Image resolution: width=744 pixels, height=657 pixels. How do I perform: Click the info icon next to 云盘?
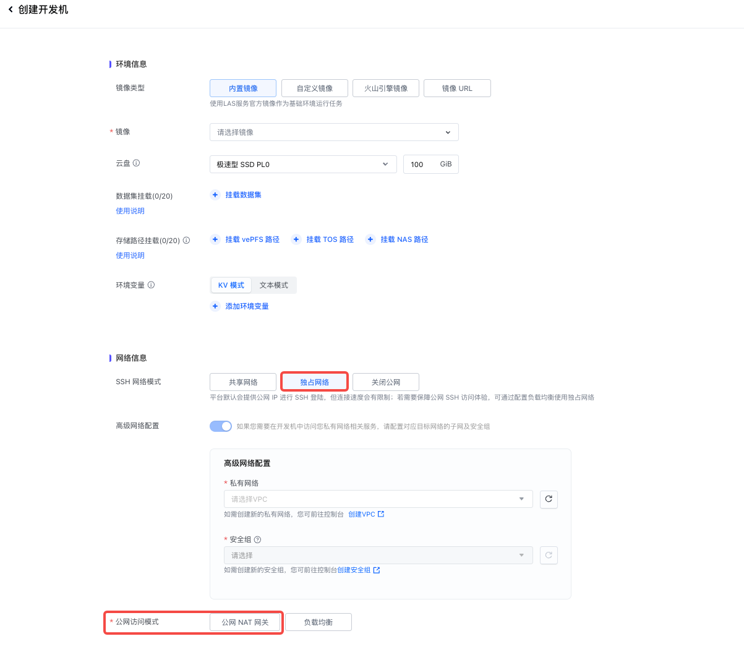(x=136, y=163)
